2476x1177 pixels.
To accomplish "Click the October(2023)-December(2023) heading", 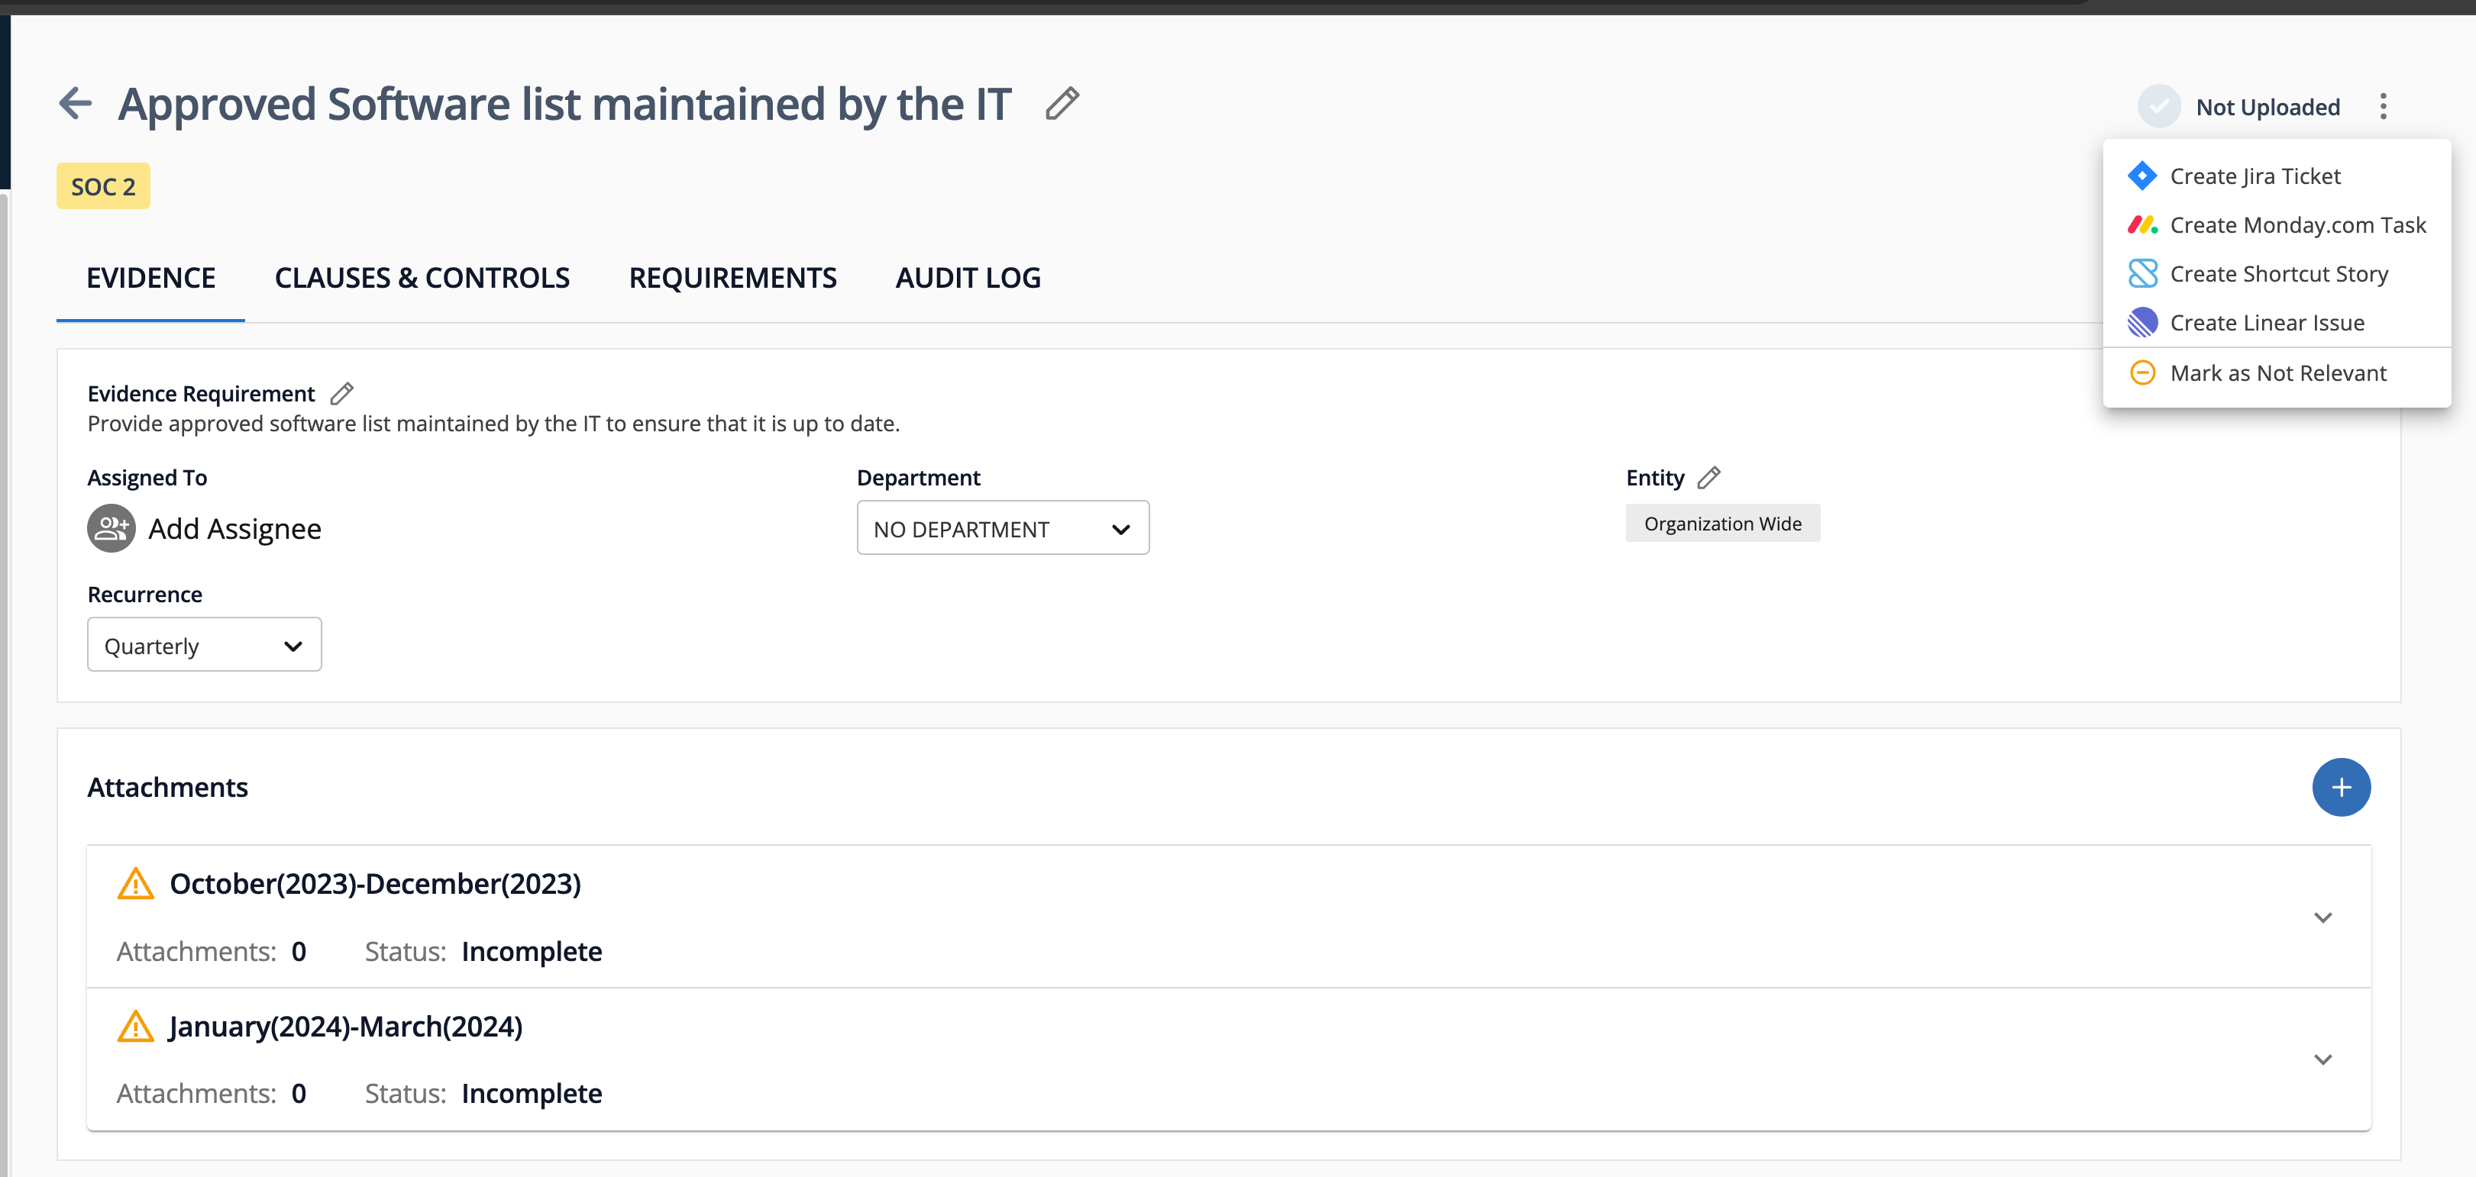I will point(375,883).
